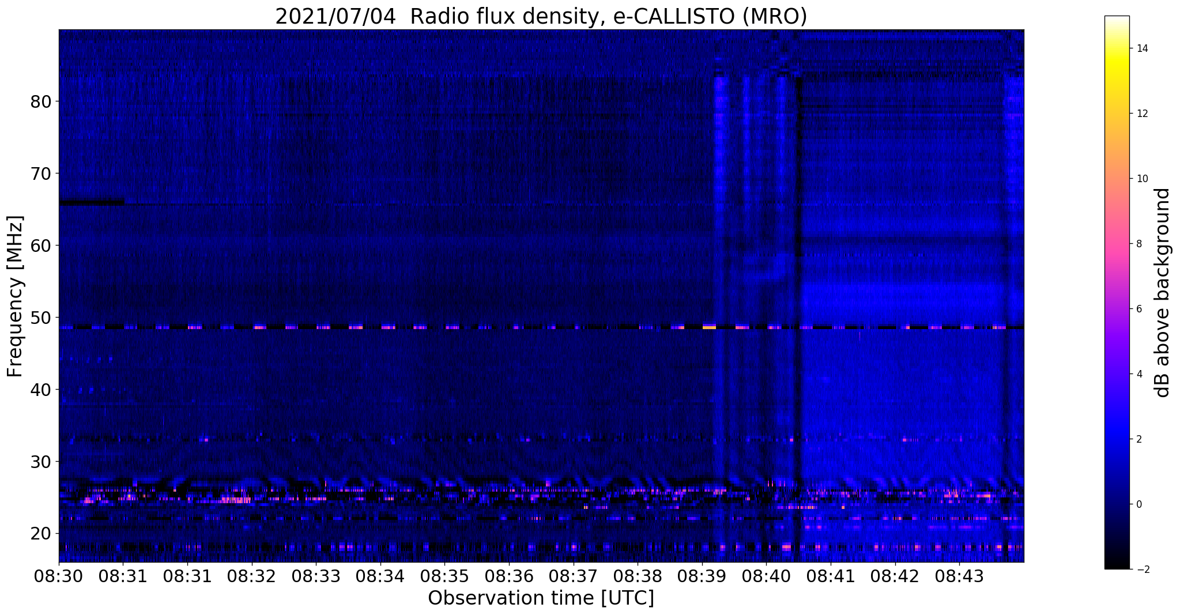The height and width of the screenshot is (615, 1180).
Task: Click the colorbar gradient strip
Action: point(1117,292)
